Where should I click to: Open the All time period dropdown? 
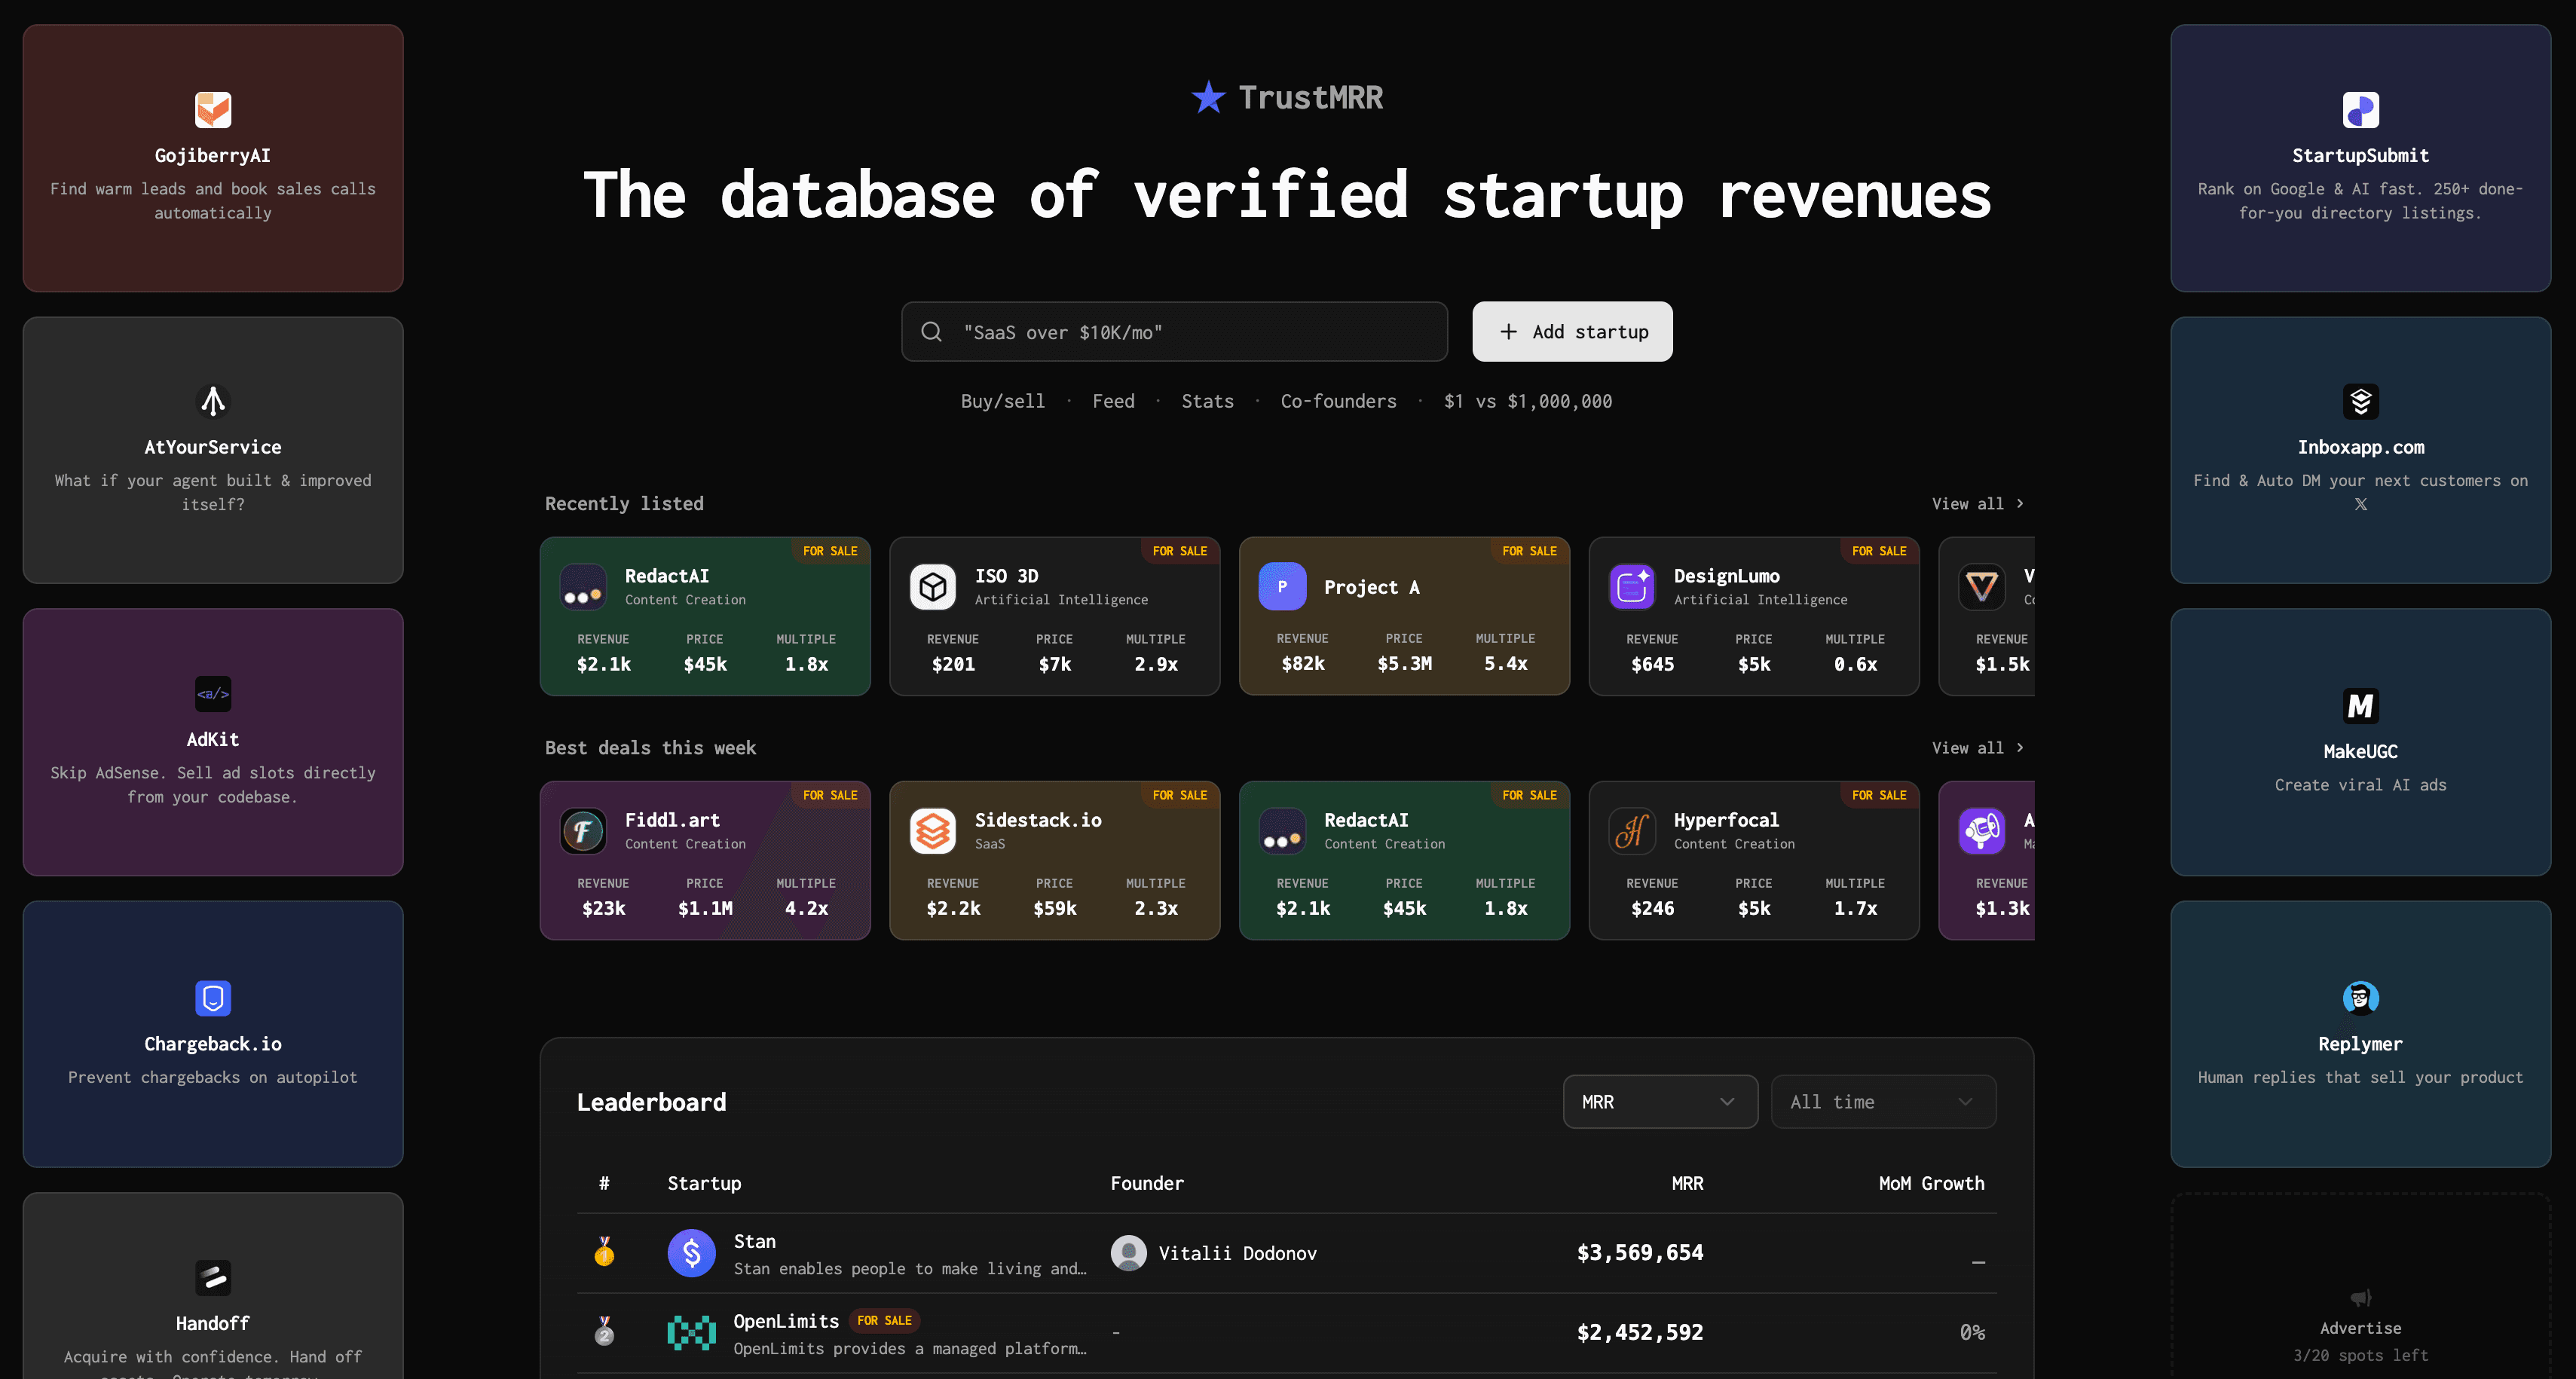coord(1883,1102)
